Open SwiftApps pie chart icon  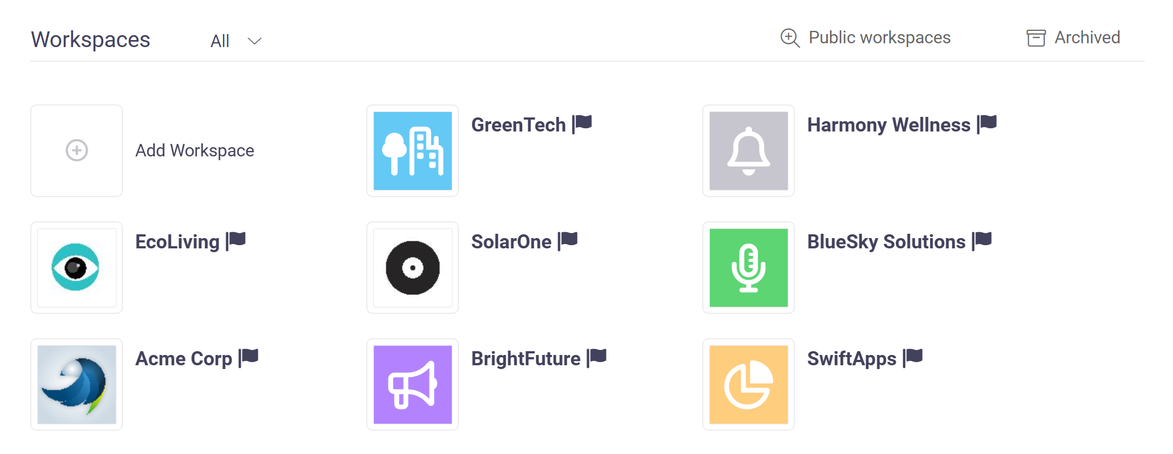[x=748, y=384]
